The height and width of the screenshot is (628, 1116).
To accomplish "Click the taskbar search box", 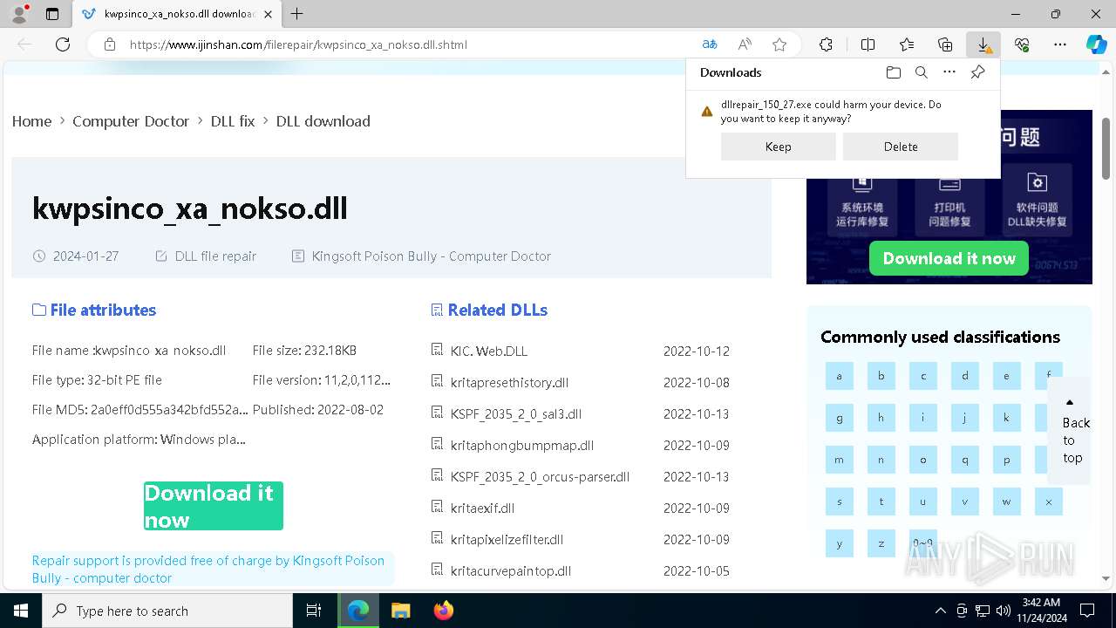I will [167, 611].
